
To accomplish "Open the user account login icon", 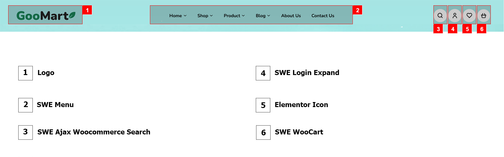I will pos(455,15).
